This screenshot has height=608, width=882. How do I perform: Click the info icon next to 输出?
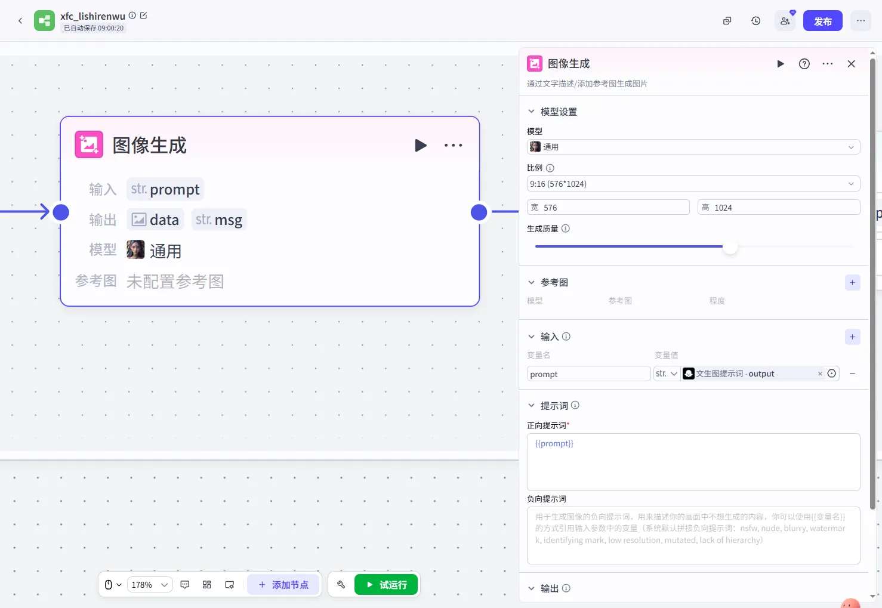click(x=566, y=588)
